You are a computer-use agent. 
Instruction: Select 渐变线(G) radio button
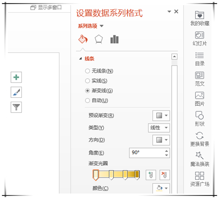click(88, 91)
